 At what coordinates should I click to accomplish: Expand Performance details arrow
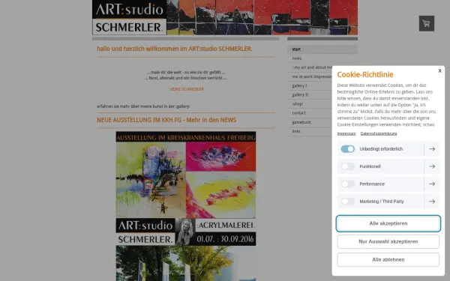(x=432, y=184)
